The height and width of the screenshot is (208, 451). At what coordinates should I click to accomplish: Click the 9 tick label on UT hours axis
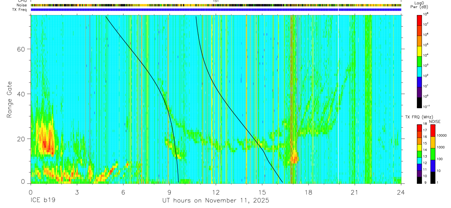(x=169, y=192)
